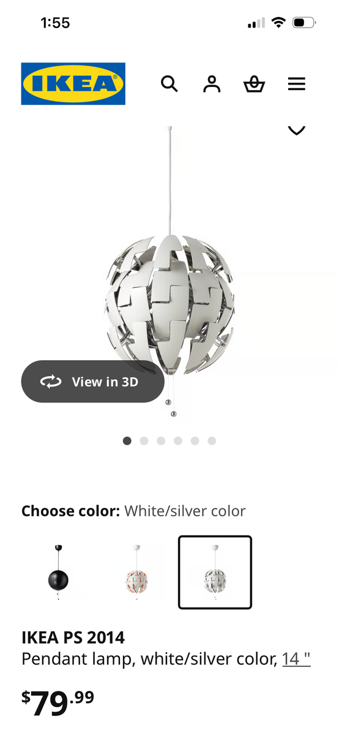Image resolution: width=339 pixels, height=735 pixels.
Task: Tap the battery status icon
Action: click(304, 23)
